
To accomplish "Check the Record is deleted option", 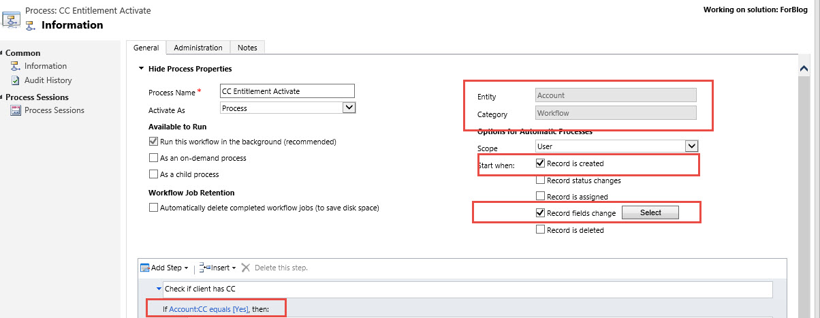I will [x=540, y=230].
